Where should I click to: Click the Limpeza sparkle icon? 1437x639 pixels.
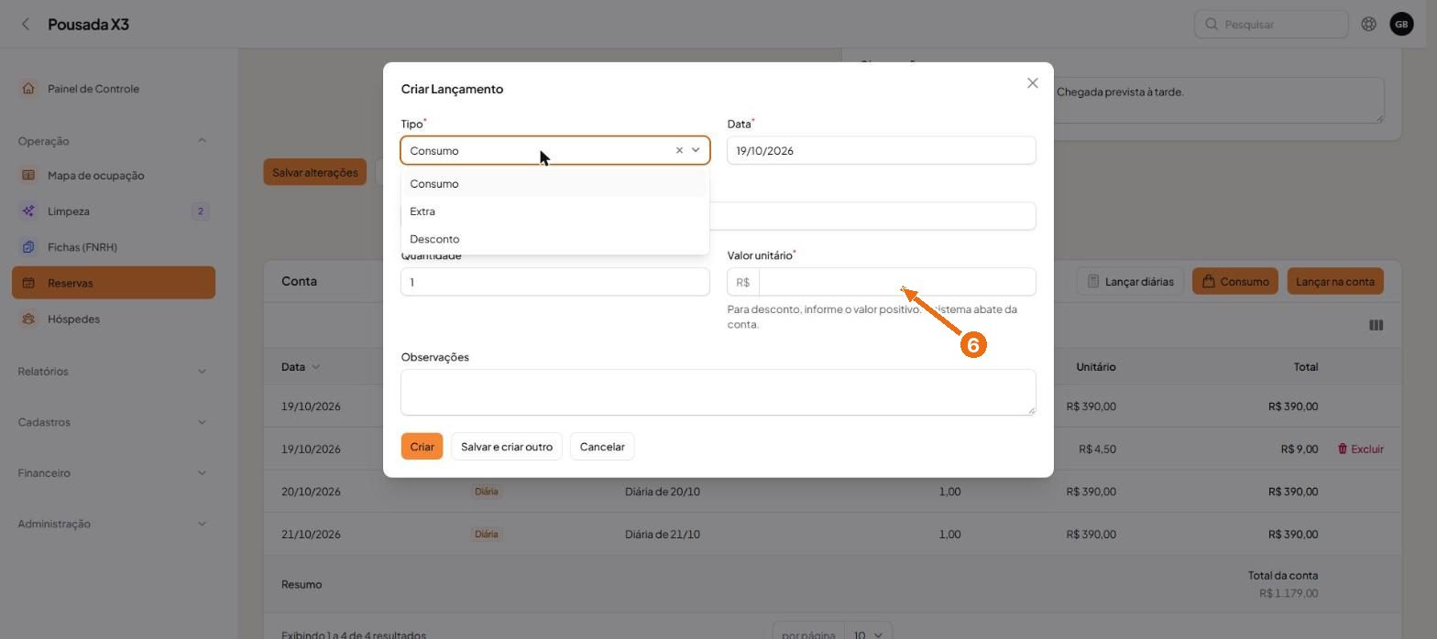click(x=28, y=211)
